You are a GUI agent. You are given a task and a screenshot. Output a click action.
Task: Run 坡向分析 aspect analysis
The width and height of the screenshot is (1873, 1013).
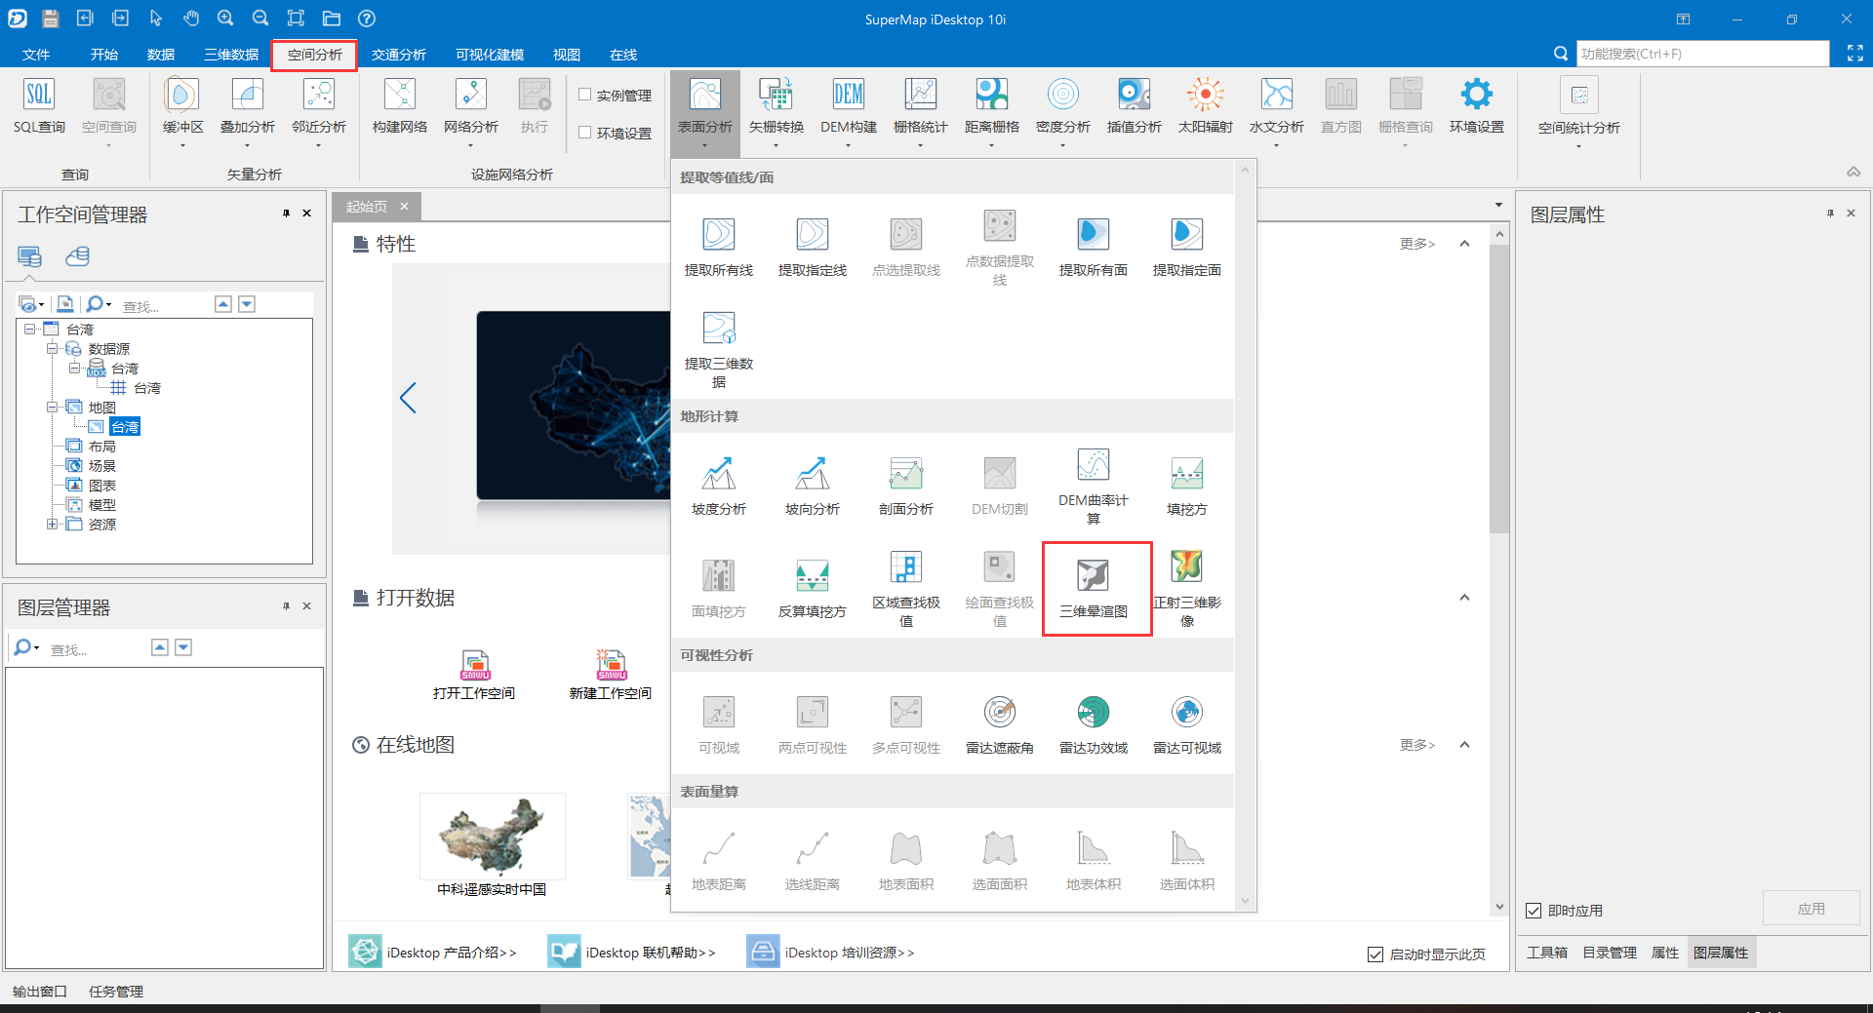[813, 486]
